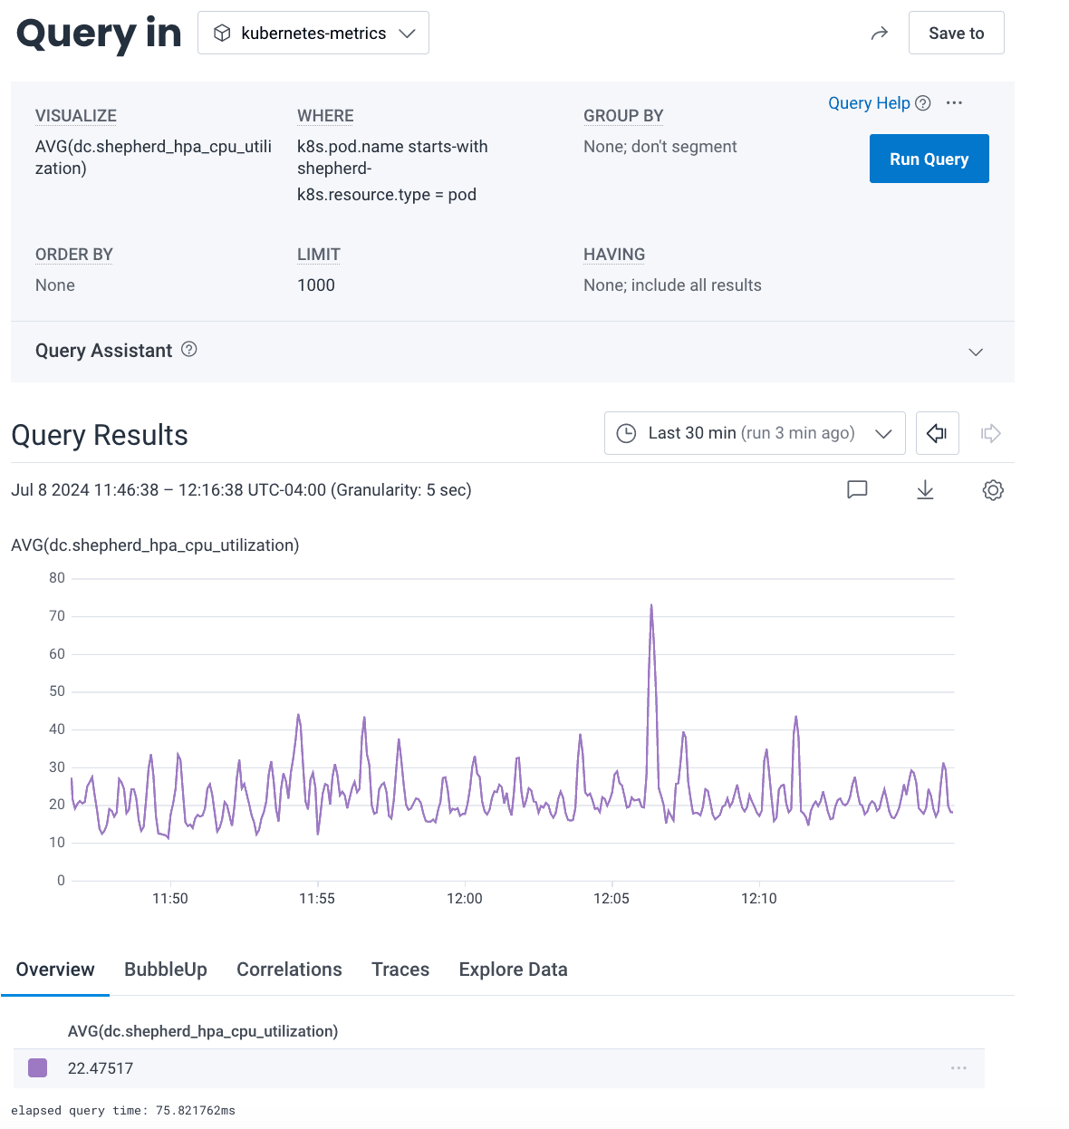Viewport: 1069px width, 1129px height.
Task: Step back to the previous time range
Action: click(937, 433)
